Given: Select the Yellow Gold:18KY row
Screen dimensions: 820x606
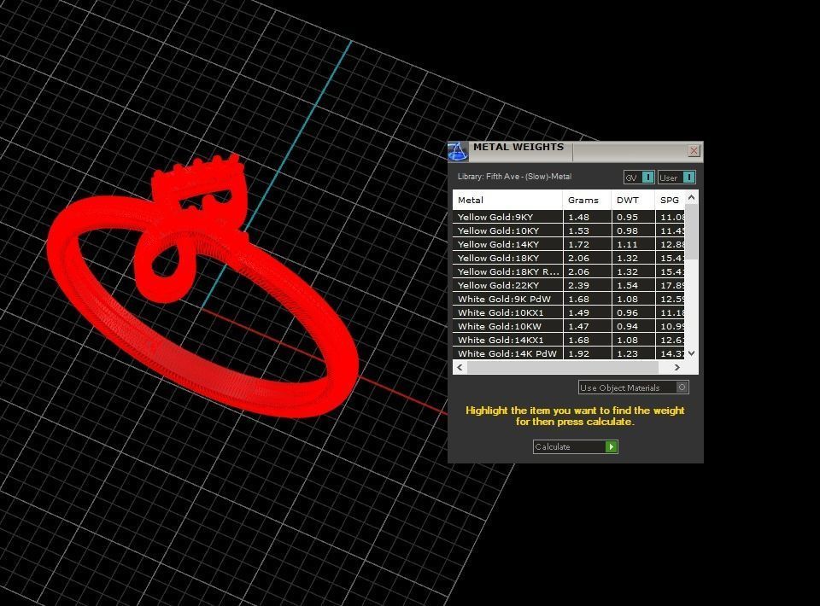Looking at the screenshot, I should [569, 258].
